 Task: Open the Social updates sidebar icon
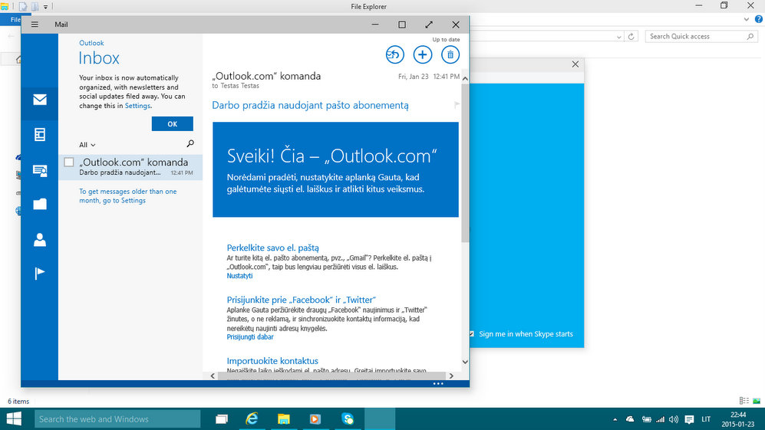[40, 170]
